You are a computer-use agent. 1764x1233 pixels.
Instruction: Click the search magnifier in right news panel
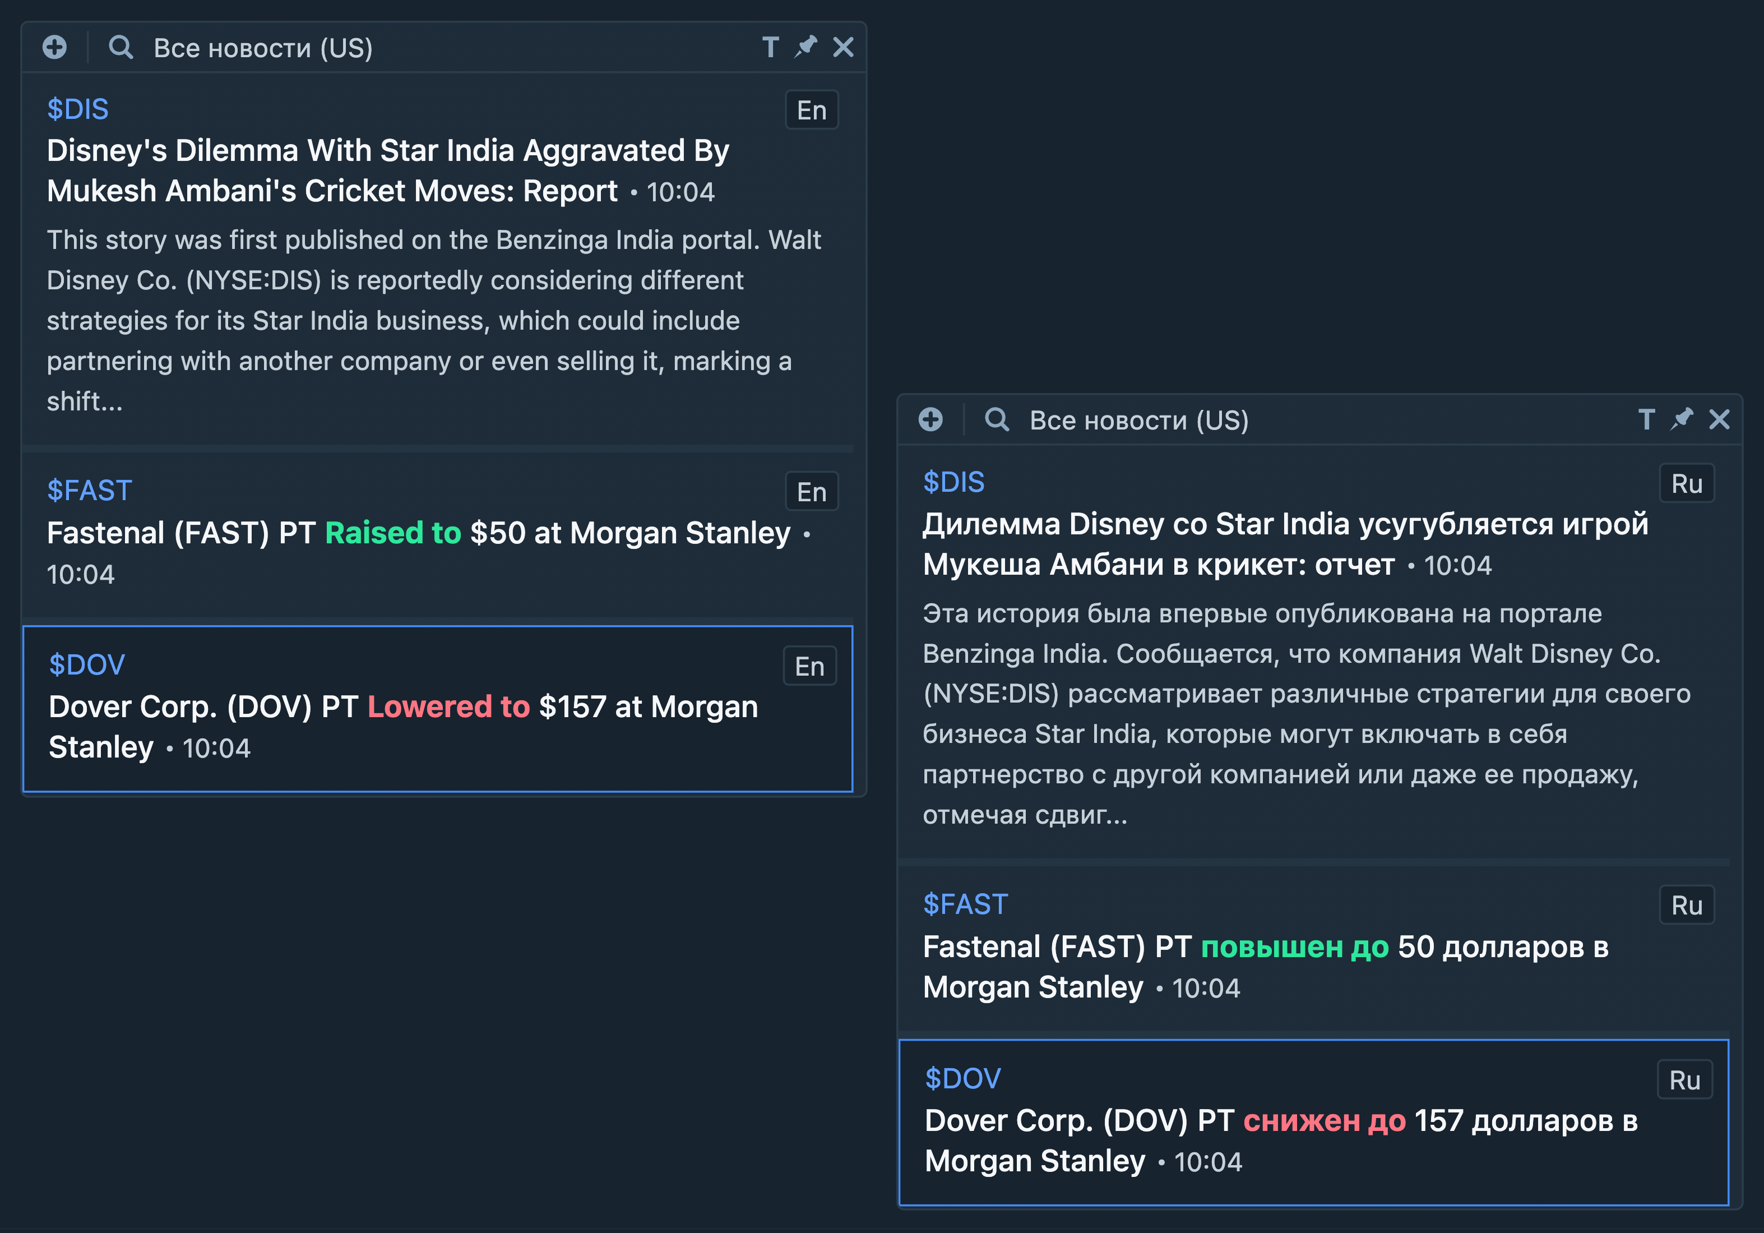[x=997, y=420]
